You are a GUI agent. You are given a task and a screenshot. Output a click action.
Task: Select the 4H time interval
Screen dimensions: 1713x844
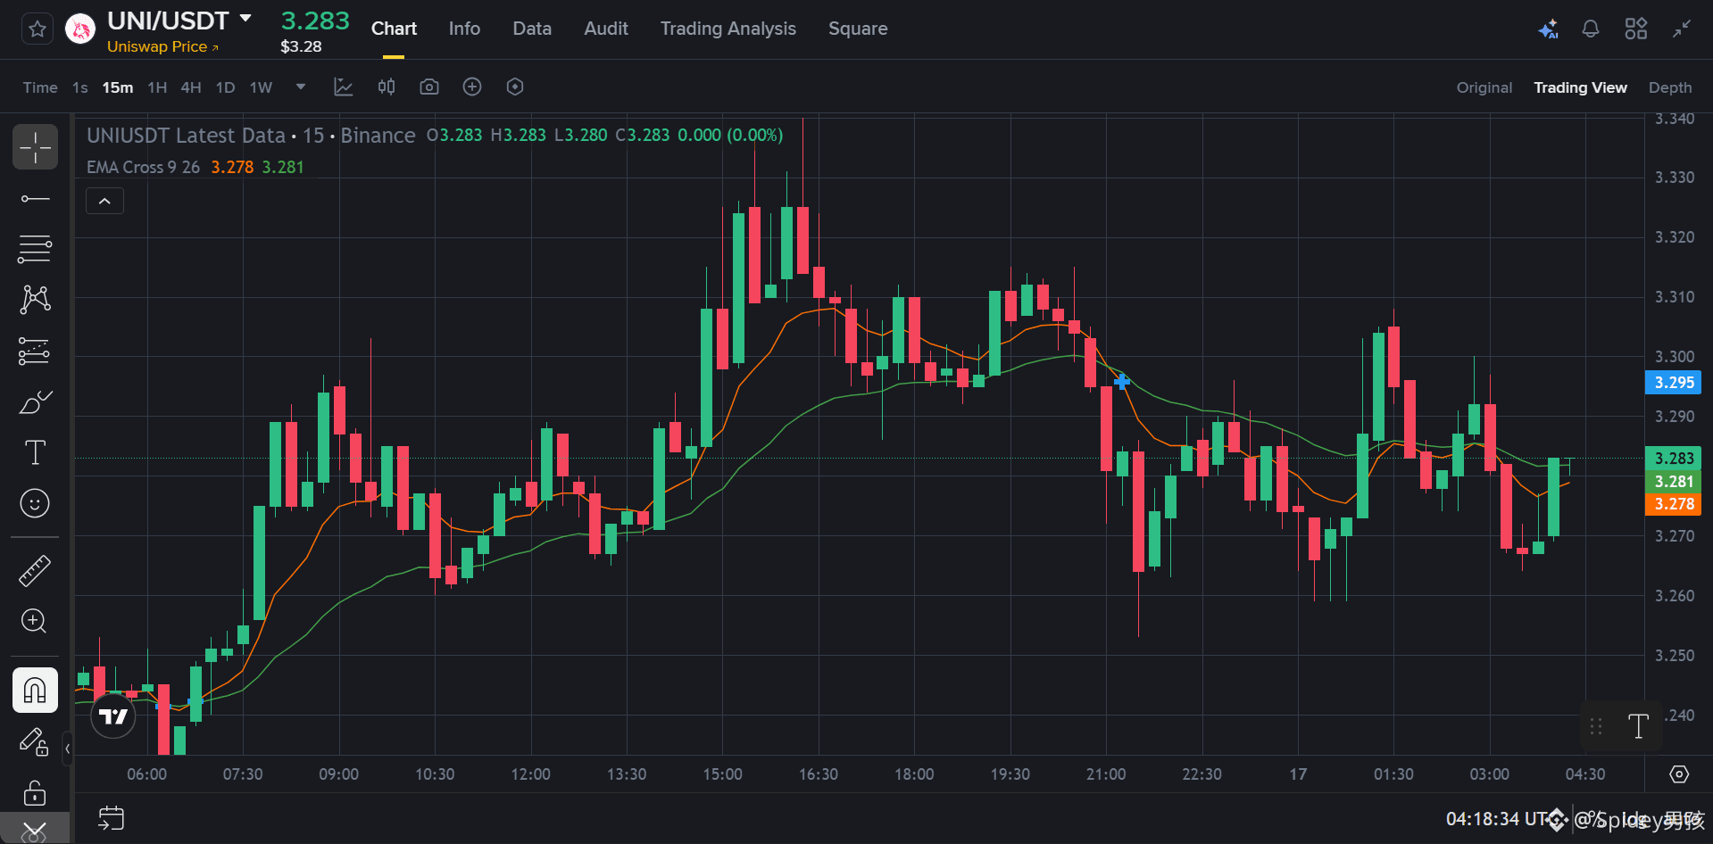click(x=191, y=87)
